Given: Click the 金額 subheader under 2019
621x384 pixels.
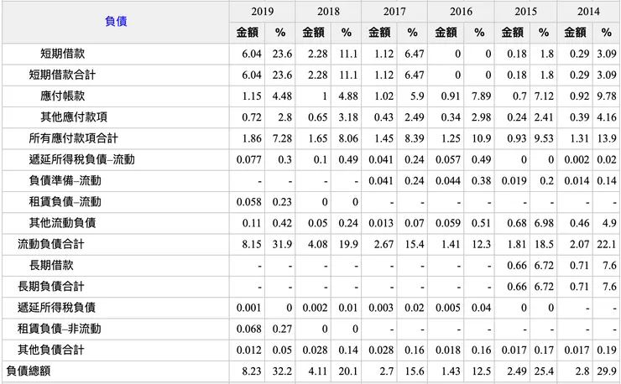Looking at the screenshot, I should pos(247,33).
